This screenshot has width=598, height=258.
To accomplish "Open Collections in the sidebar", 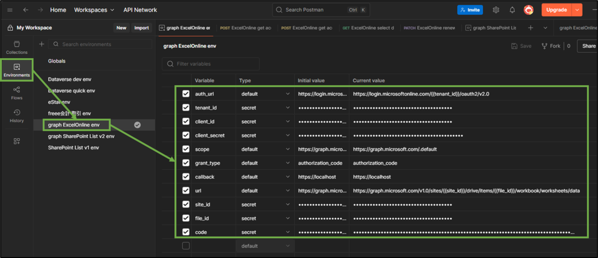I will point(17,48).
